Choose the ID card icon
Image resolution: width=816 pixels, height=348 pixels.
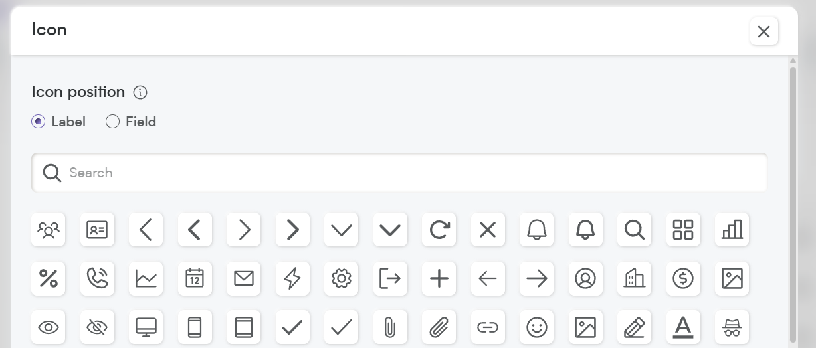pyautogui.click(x=98, y=230)
